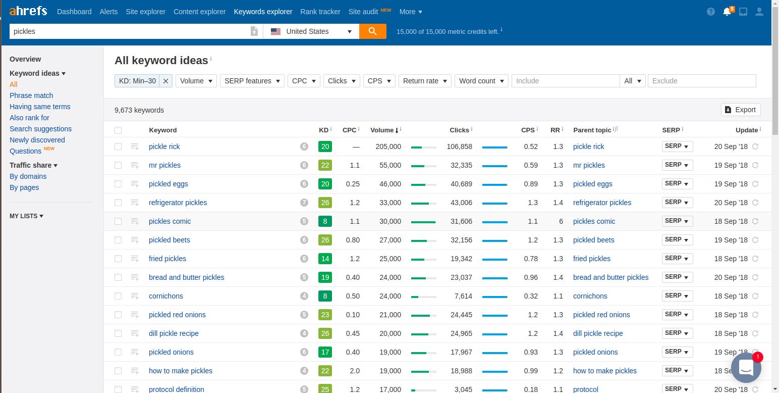Add 'mr pickles' to a keyword list

click(x=135, y=165)
